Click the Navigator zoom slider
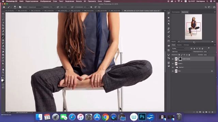218x122 pixels. [x=195, y=42]
